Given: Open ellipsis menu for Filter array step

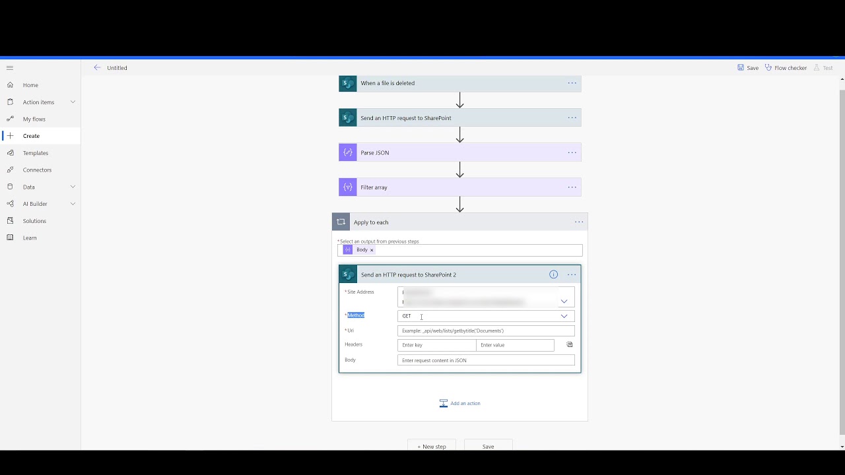Looking at the screenshot, I should click(572, 187).
